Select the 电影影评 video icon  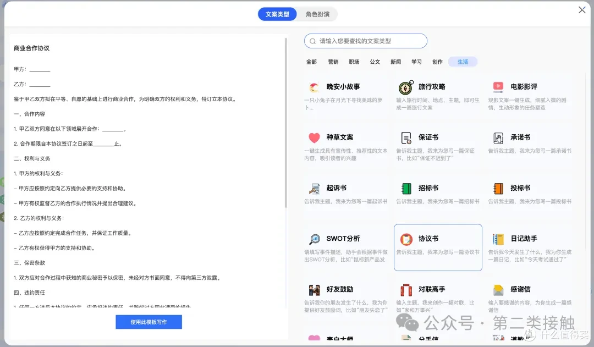click(498, 87)
